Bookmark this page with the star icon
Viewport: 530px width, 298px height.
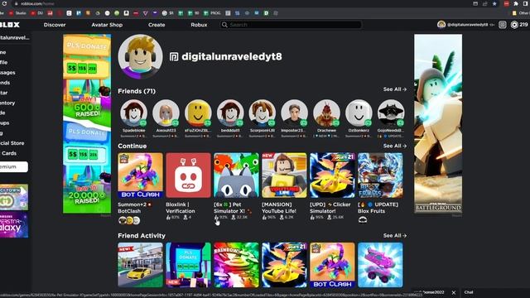coord(494,3)
